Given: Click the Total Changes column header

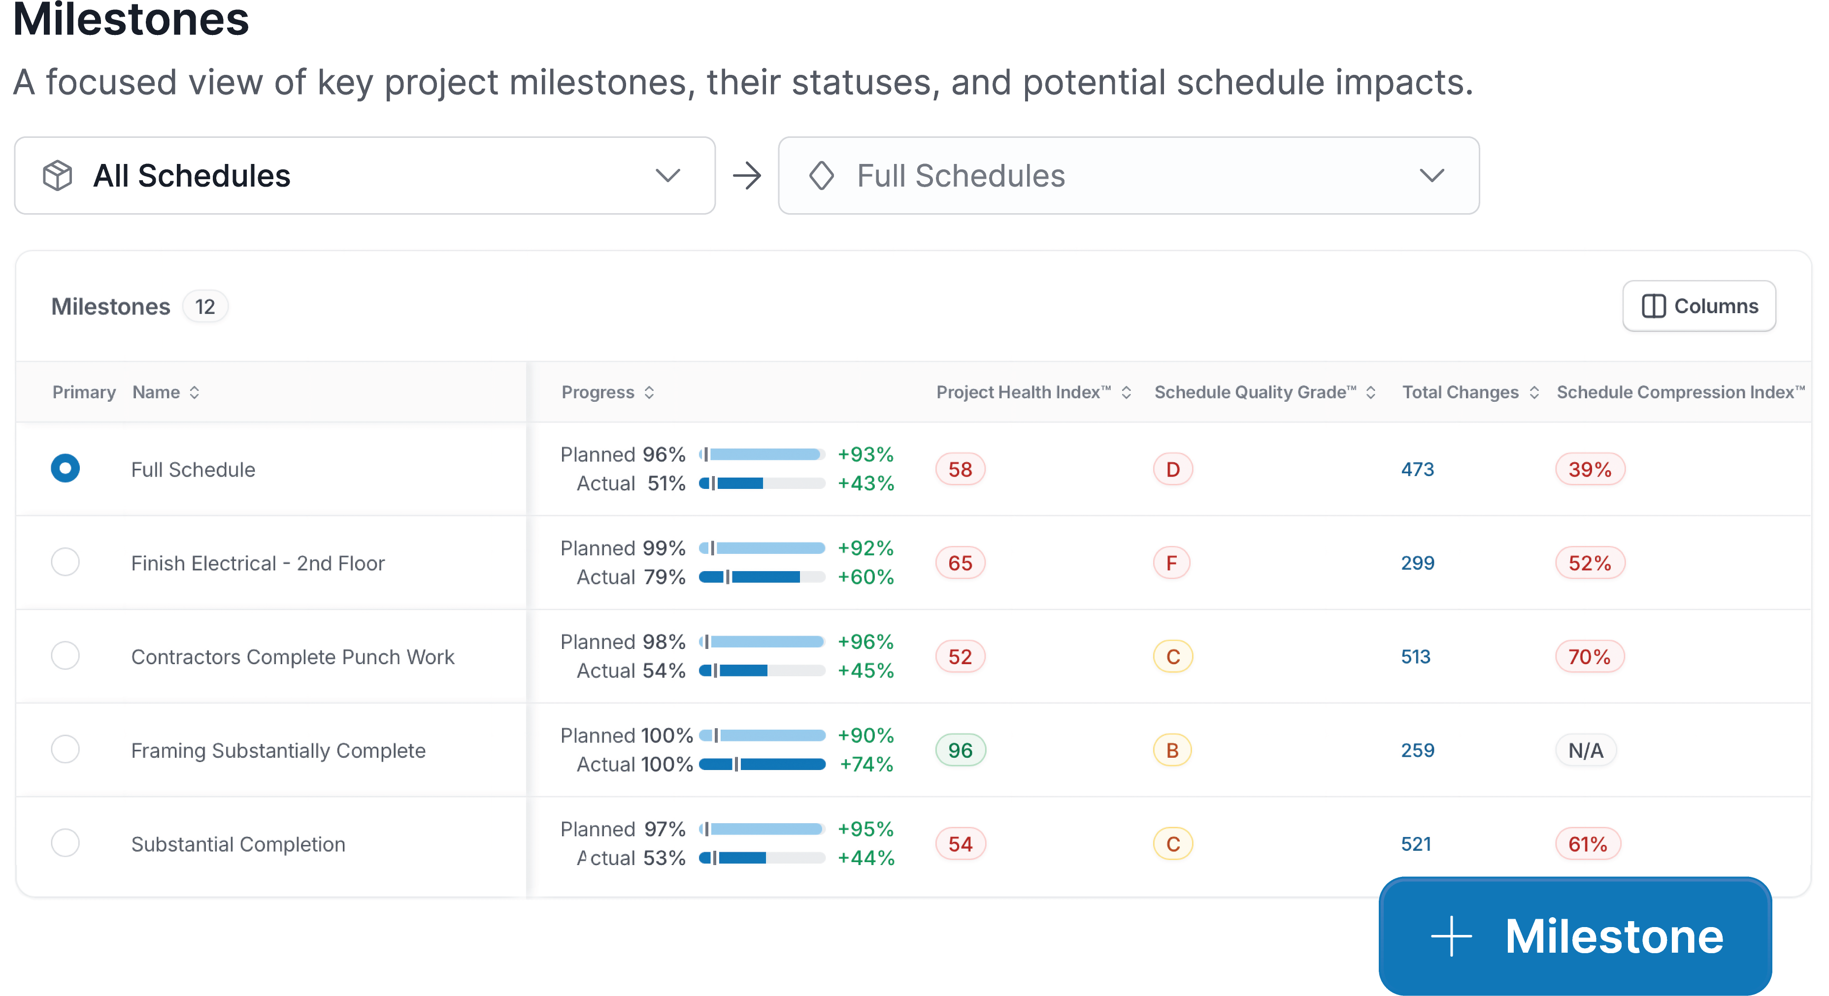Looking at the screenshot, I should (1461, 392).
